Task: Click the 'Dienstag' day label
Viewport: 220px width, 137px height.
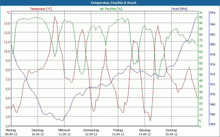Action: [x=37, y=130]
